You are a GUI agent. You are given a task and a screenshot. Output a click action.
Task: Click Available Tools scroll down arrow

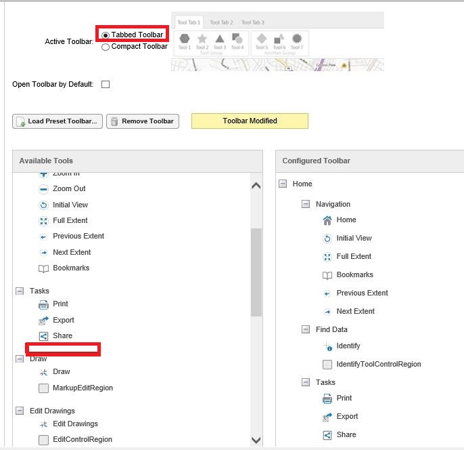(256, 440)
